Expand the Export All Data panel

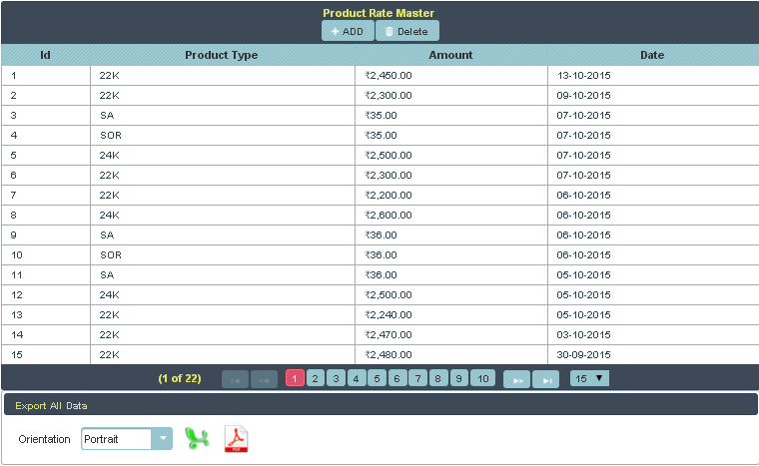[x=51, y=406]
